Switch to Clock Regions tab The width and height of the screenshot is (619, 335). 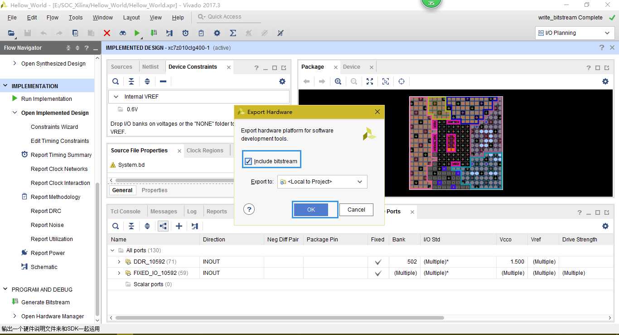point(205,151)
